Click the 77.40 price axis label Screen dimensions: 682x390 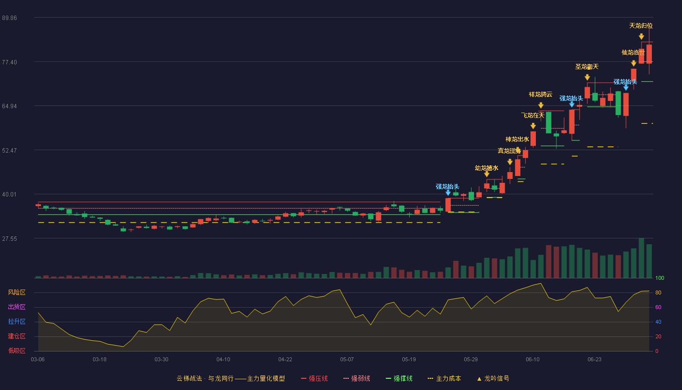9,62
